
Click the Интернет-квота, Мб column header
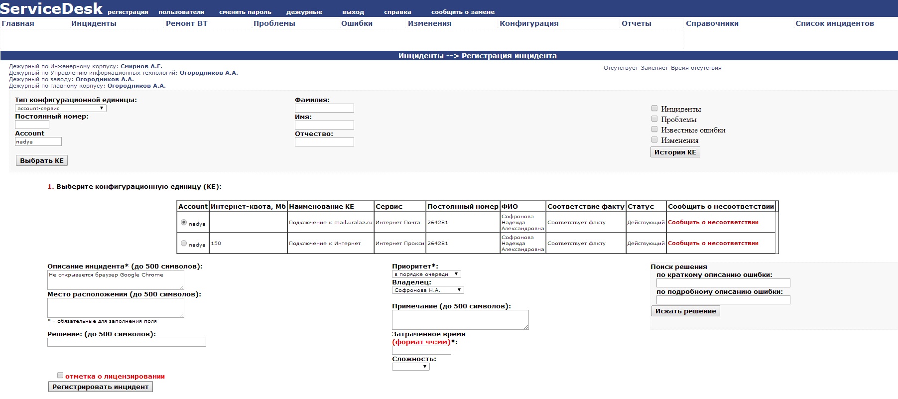tap(249, 206)
